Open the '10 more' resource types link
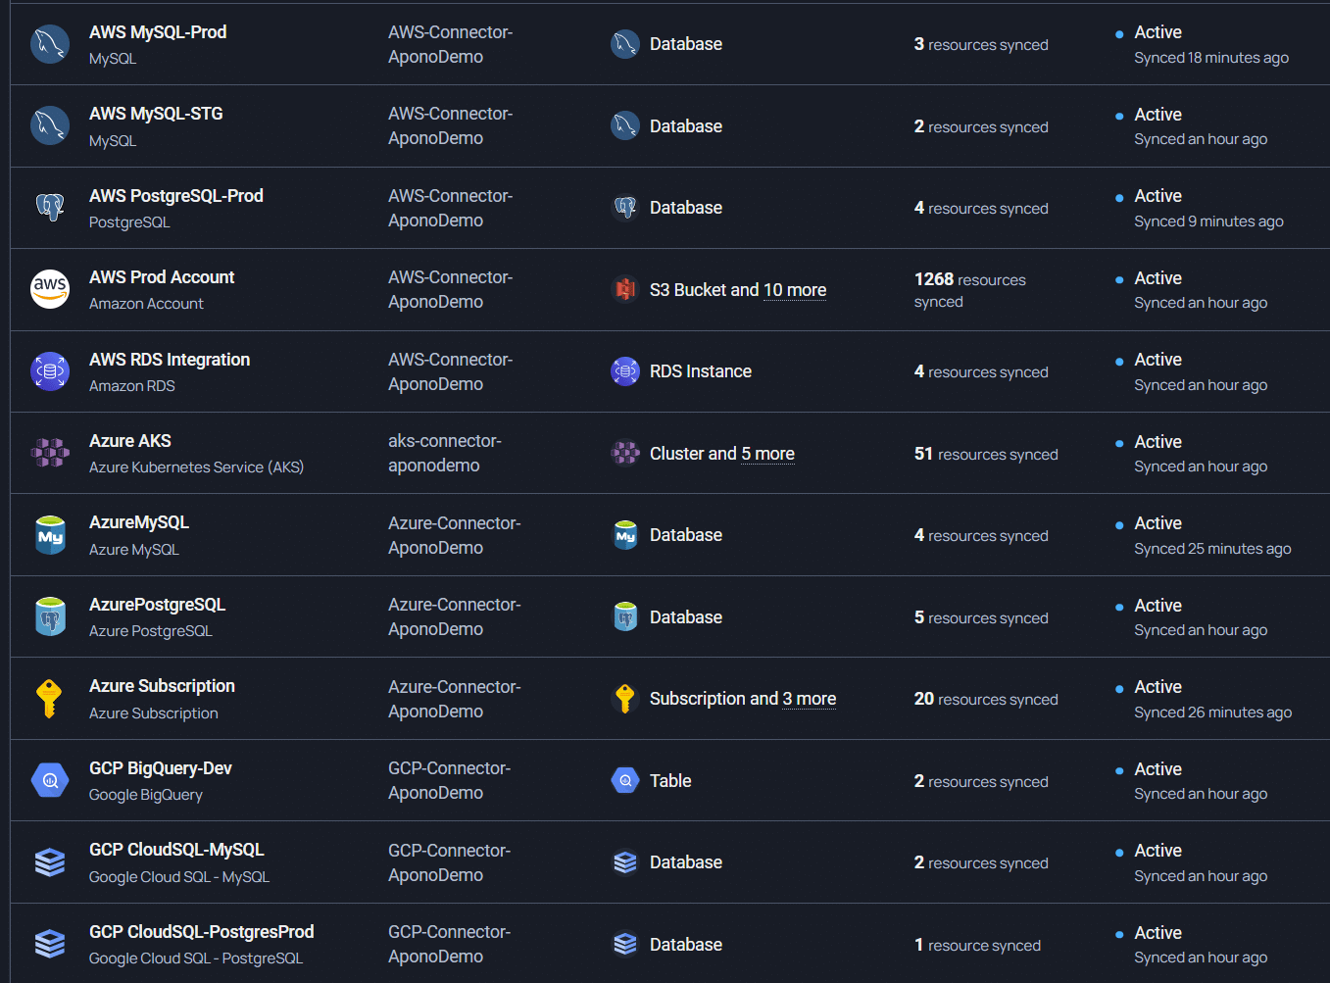The width and height of the screenshot is (1330, 983). [x=795, y=290]
